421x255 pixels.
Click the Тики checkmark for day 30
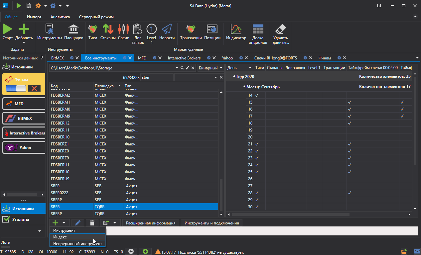click(257, 207)
